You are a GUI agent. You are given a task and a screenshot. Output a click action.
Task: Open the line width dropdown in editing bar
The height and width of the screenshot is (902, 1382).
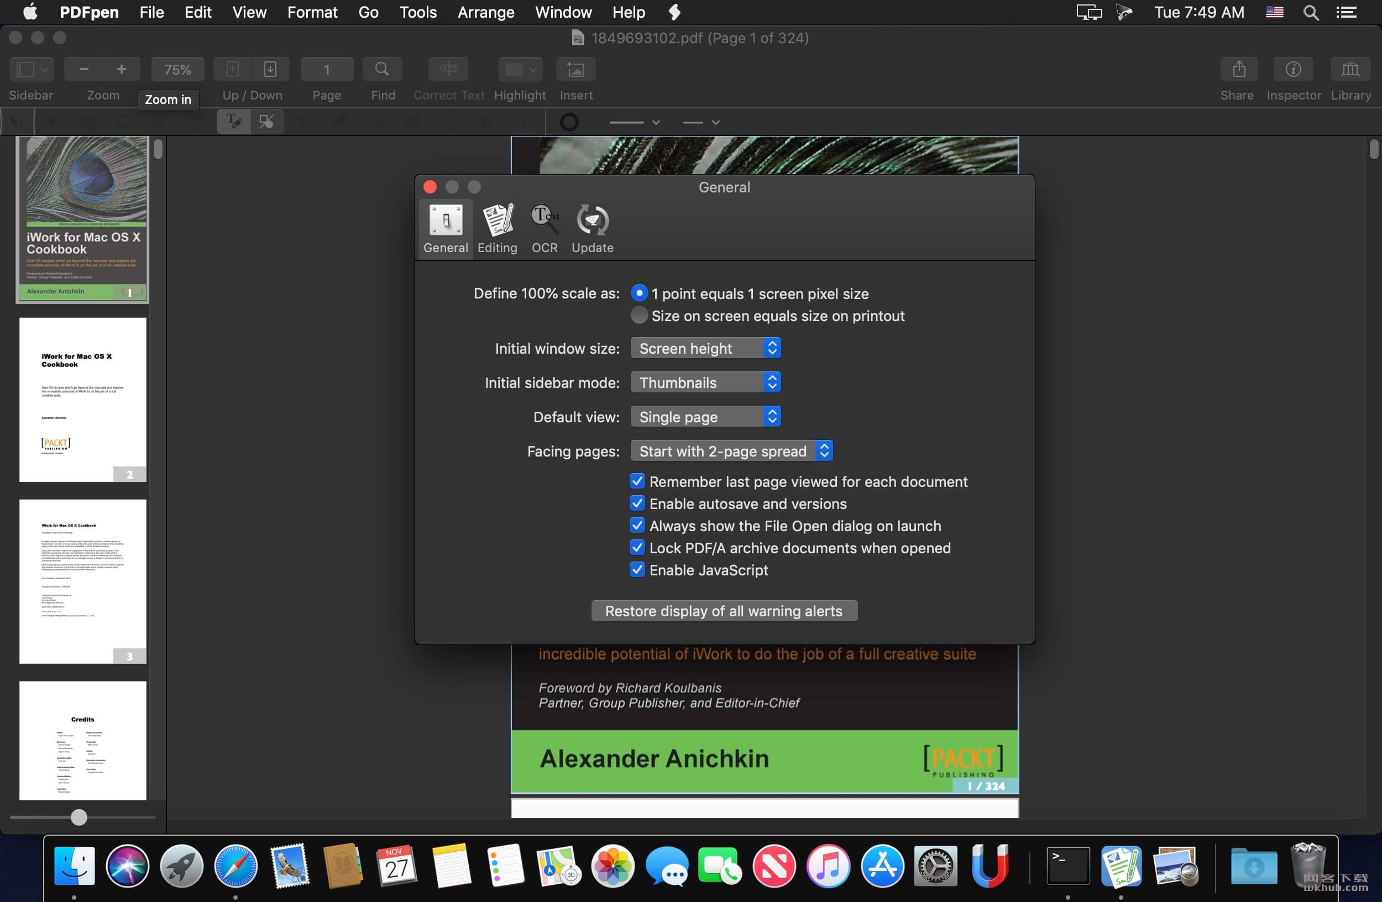702,123
